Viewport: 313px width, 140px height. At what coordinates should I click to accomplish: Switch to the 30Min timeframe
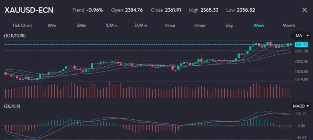coord(140,25)
